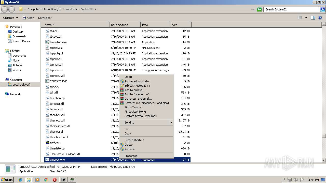
Task: Click the Back navigation arrow button
Action: click(x=5, y=9)
